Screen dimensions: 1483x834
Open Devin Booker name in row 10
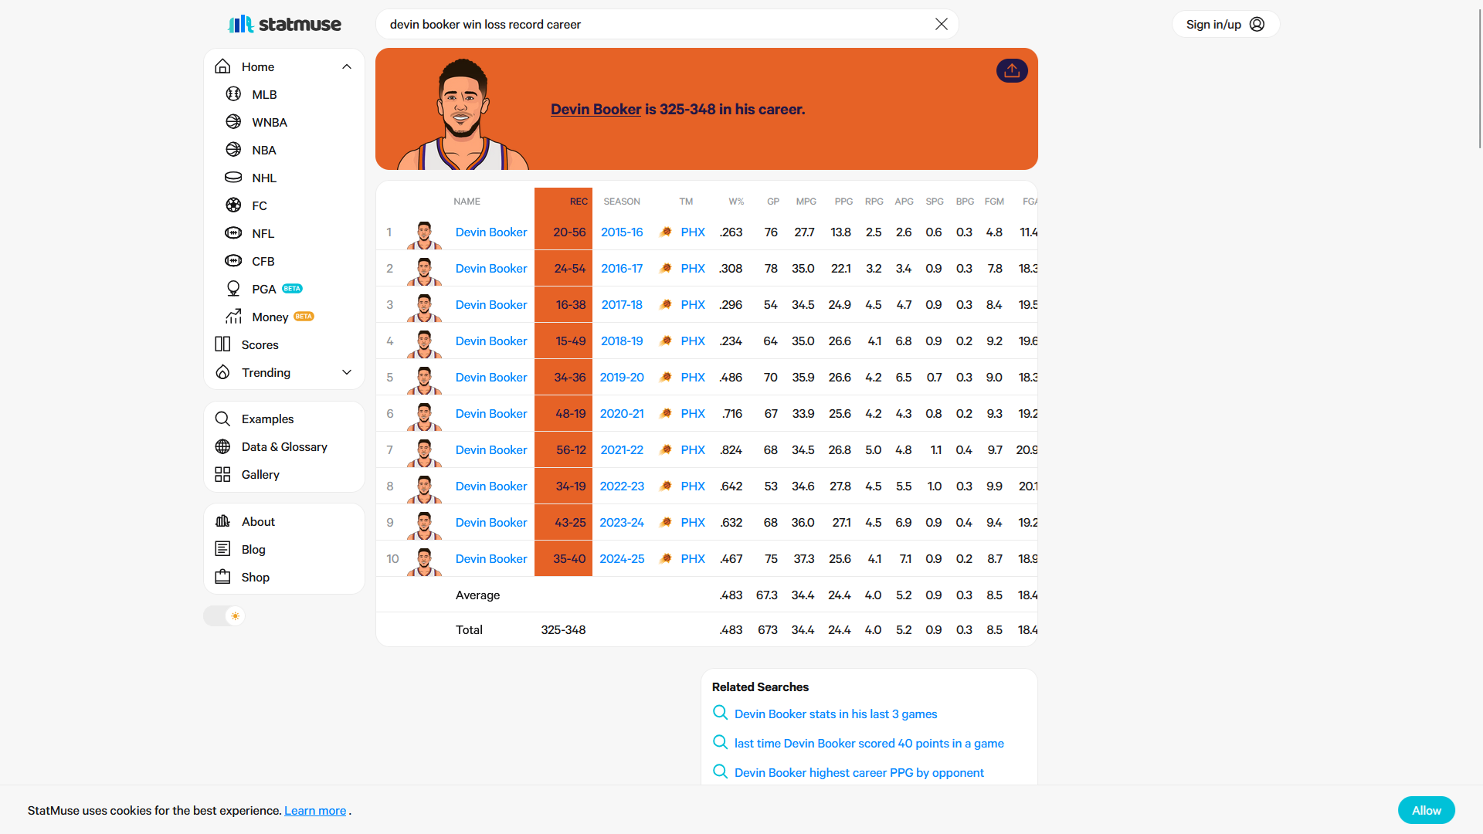tap(491, 558)
